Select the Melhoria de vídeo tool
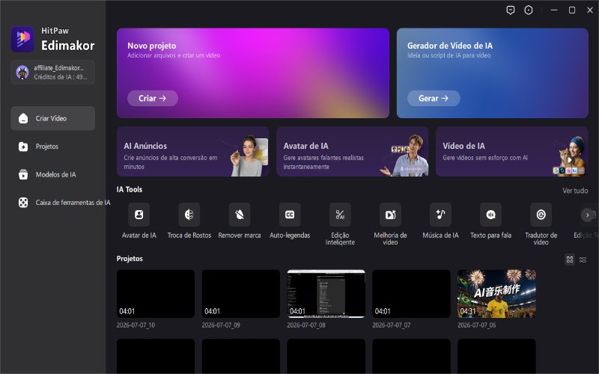Viewport: 599px width, 374px height. [390, 215]
